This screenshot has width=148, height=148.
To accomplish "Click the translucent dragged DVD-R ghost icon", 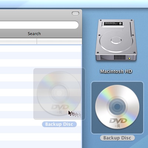I will (x=59, y=93).
